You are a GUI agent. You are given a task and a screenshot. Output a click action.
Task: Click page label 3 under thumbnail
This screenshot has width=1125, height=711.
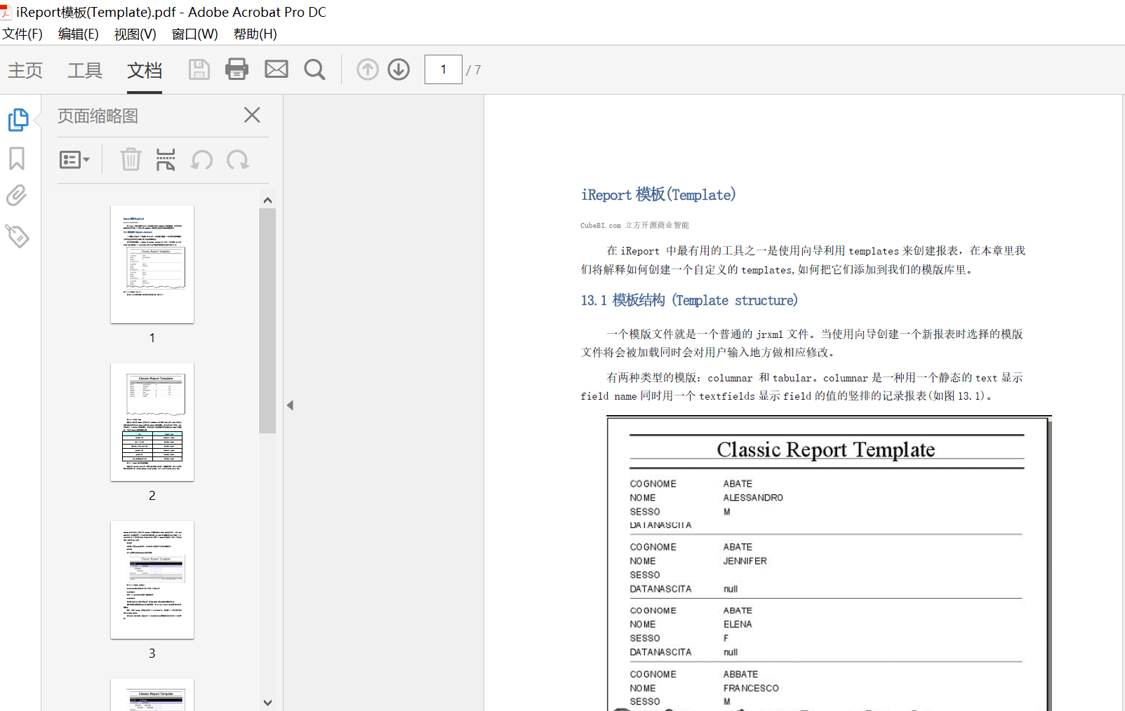pyautogui.click(x=152, y=654)
